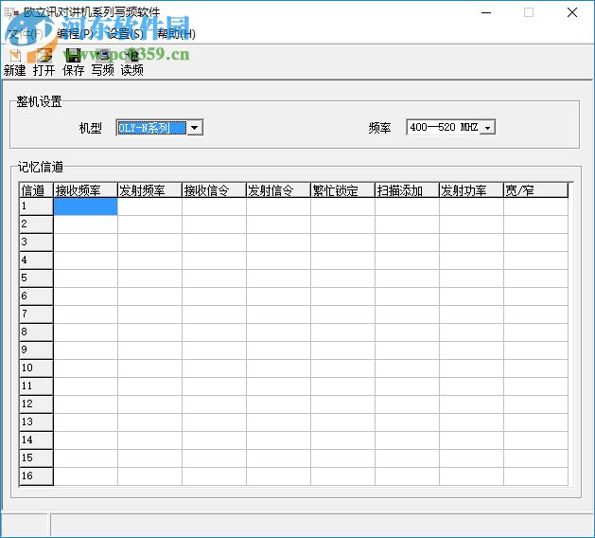
Task: Select channel row header 3
Action: pyautogui.click(x=37, y=242)
